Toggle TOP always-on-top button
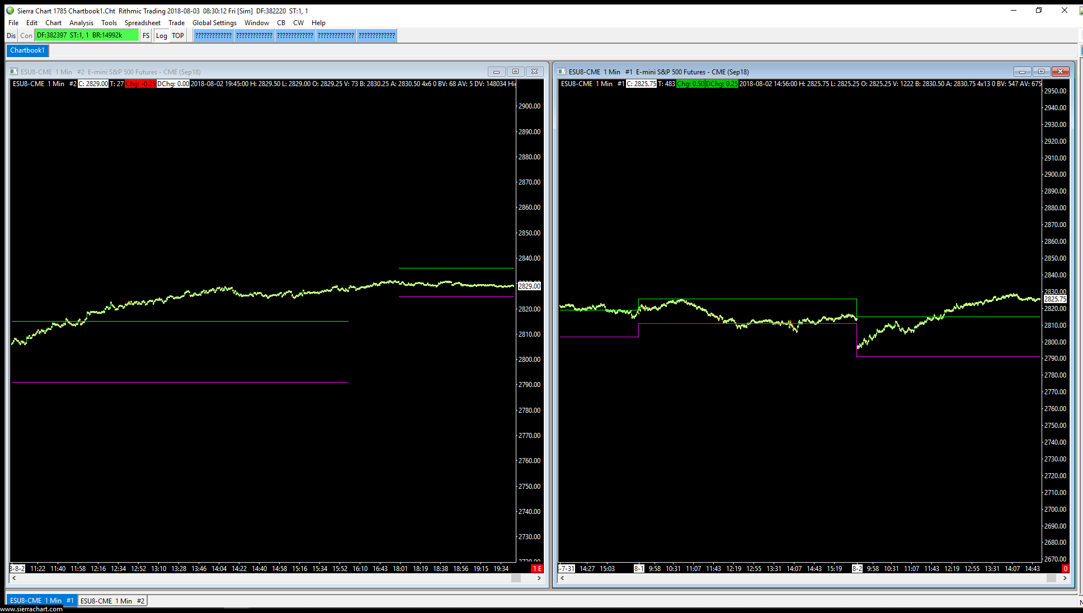Viewport: 1083px width, 613px height. [x=178, y=35]
